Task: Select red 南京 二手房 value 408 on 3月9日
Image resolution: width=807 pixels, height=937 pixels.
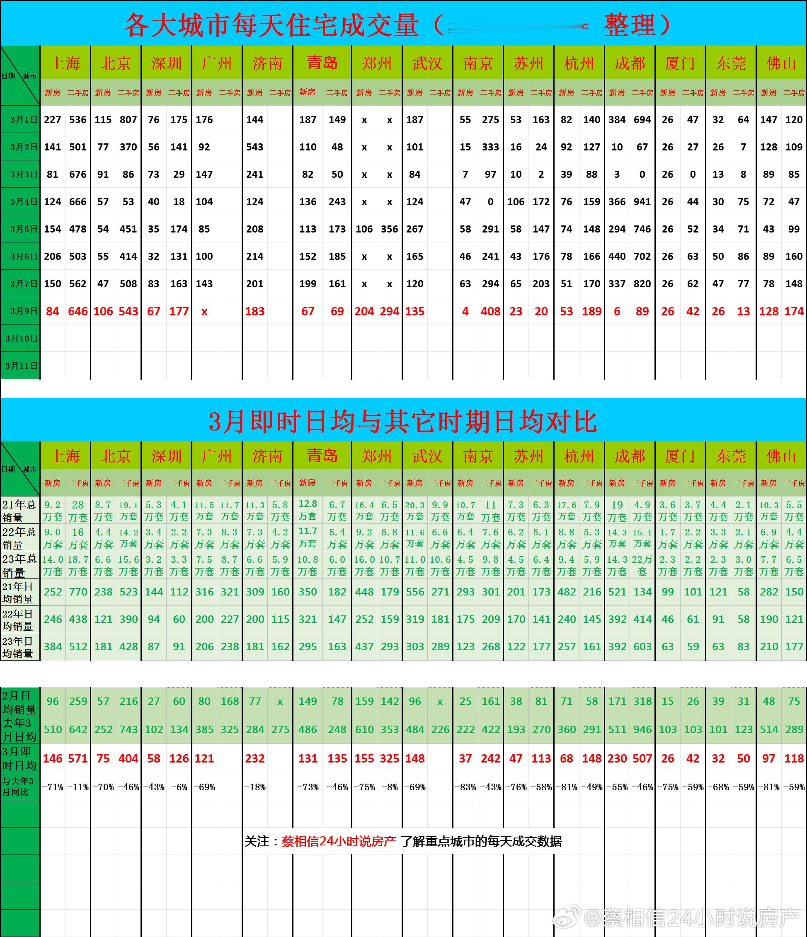Action: [x=490, y=311]
